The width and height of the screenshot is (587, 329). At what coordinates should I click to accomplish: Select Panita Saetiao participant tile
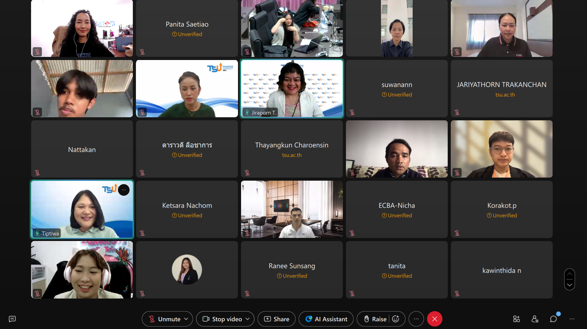click(x=187, y=28)
